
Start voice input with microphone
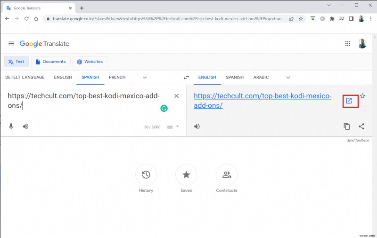pyautogui.click(x=11, y=126)
